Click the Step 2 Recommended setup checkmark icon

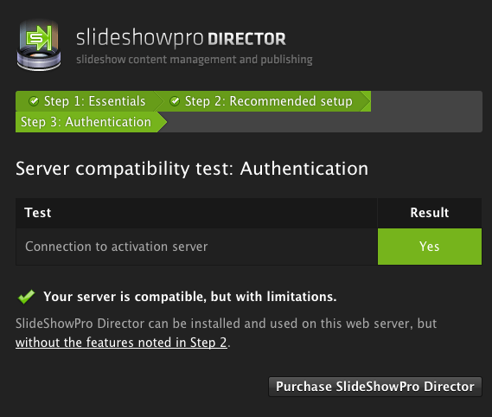click(x=175, y=101)
